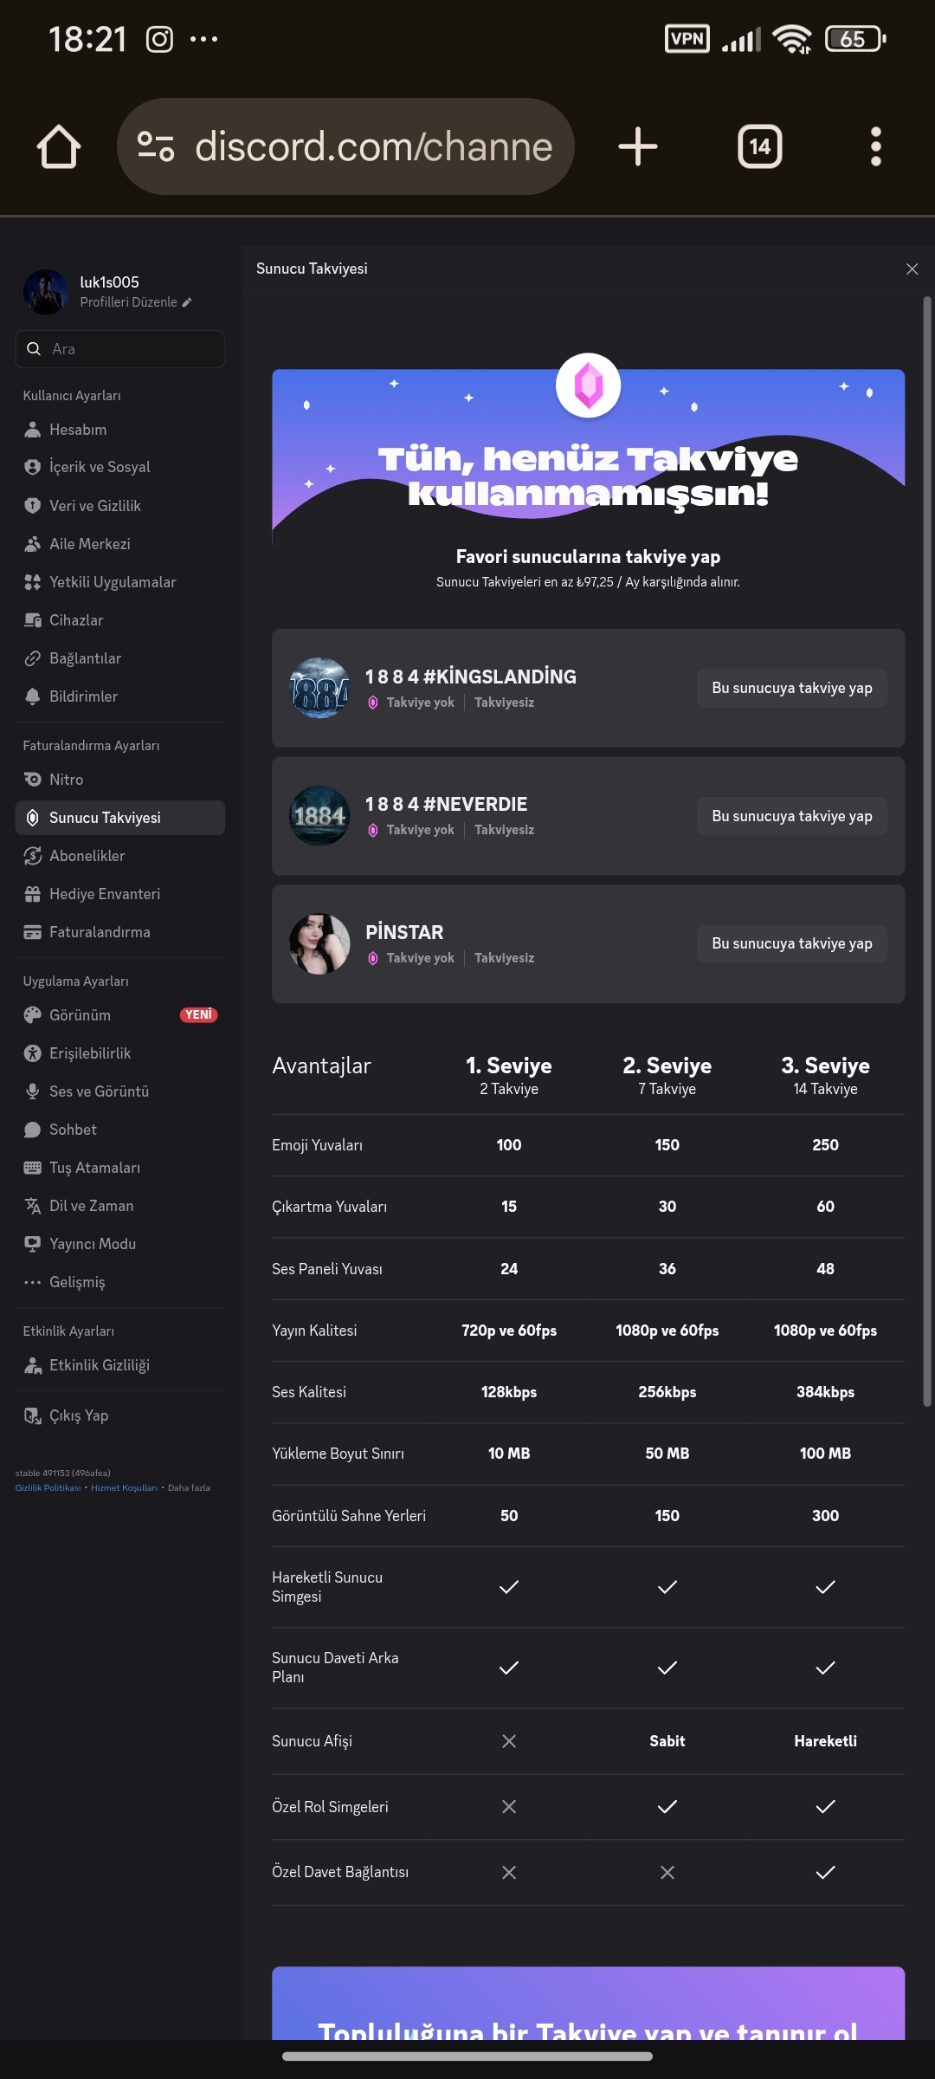
Task: Open the Gizlilik Politikası link
Action: (x=48, y=1488)
